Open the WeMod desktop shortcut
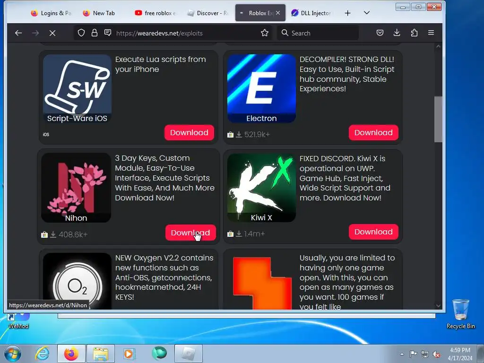 (18, 320)
